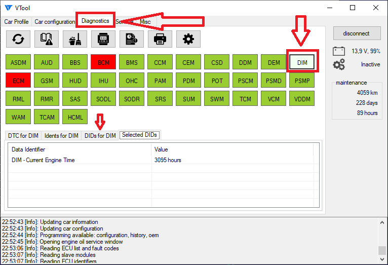Open the DTC for DIM tab
The image size is (388, 265).
(x=23, y=135)
